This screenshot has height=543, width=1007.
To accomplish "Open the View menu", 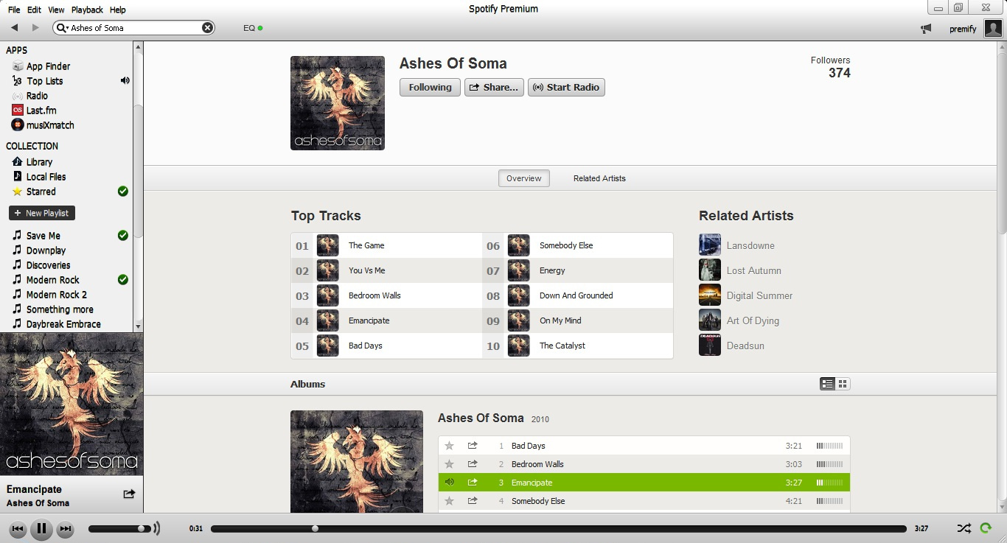I will [x=56, y=10].
